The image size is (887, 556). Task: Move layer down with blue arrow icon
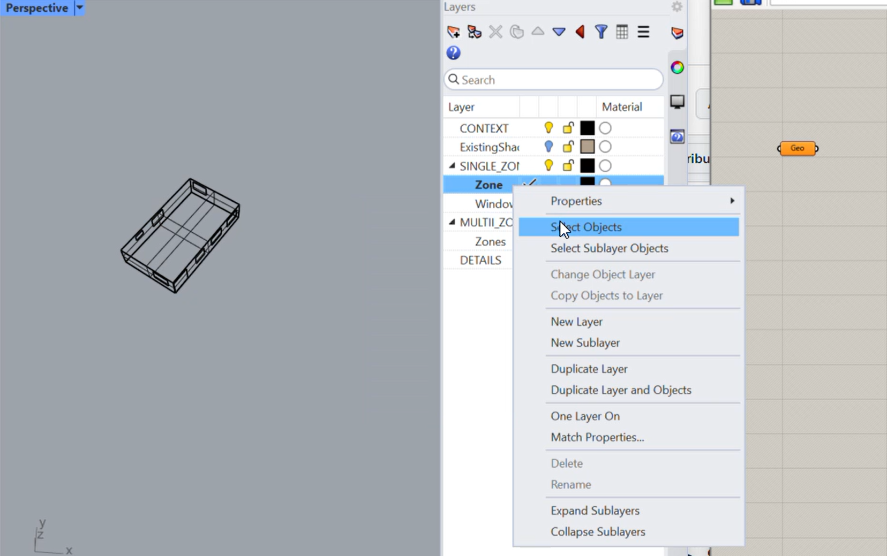(559, 32)
